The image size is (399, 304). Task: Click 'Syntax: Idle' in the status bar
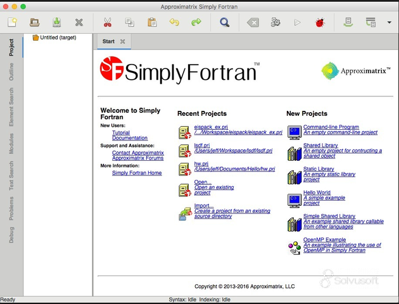point(182,300)
